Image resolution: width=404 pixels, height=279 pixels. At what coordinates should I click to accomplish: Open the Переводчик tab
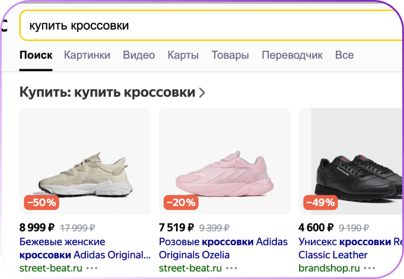(x=292, y=55)
